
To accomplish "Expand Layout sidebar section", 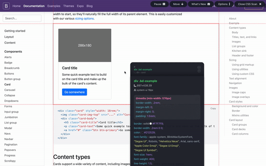I will tap(9, 37).
